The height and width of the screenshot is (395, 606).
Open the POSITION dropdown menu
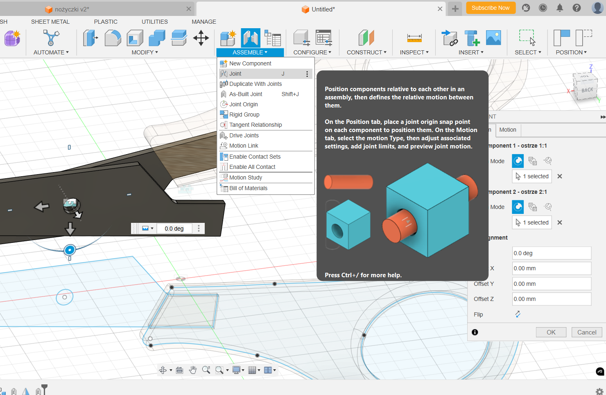571,52
